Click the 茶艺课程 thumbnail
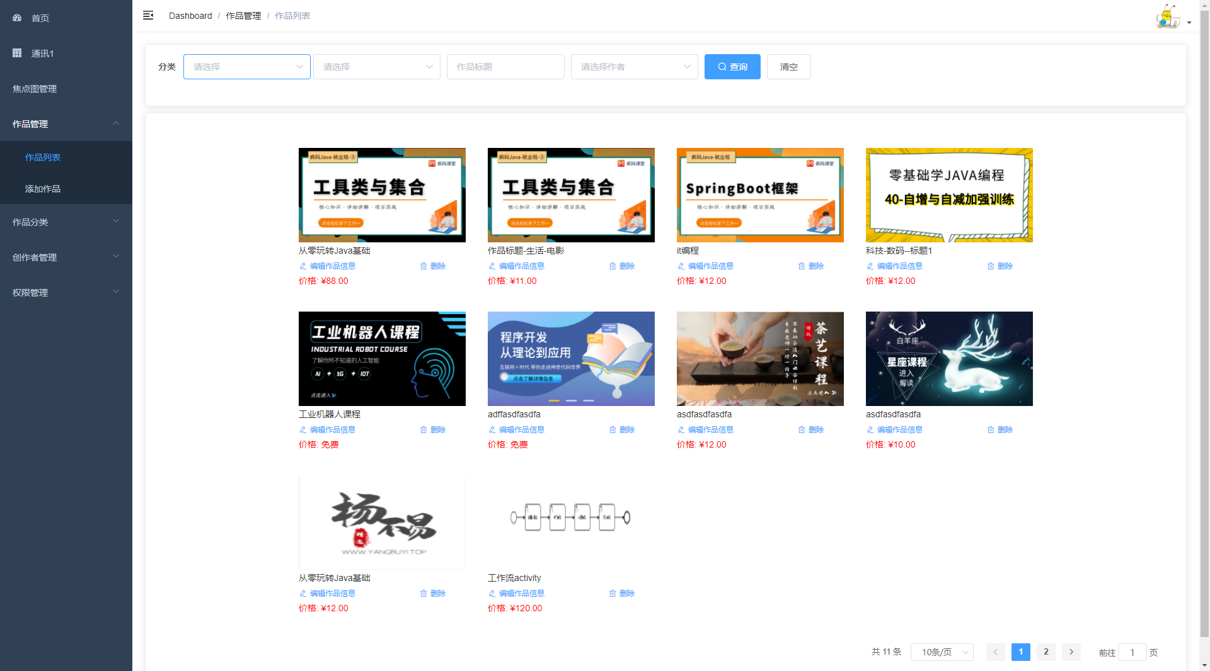 [x=760, y=359]
